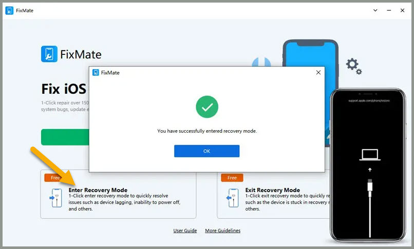The height and width of the screenshot is (249, 414).
Task: Click the FixMate app icon in title bar
Action: (9, 11)
